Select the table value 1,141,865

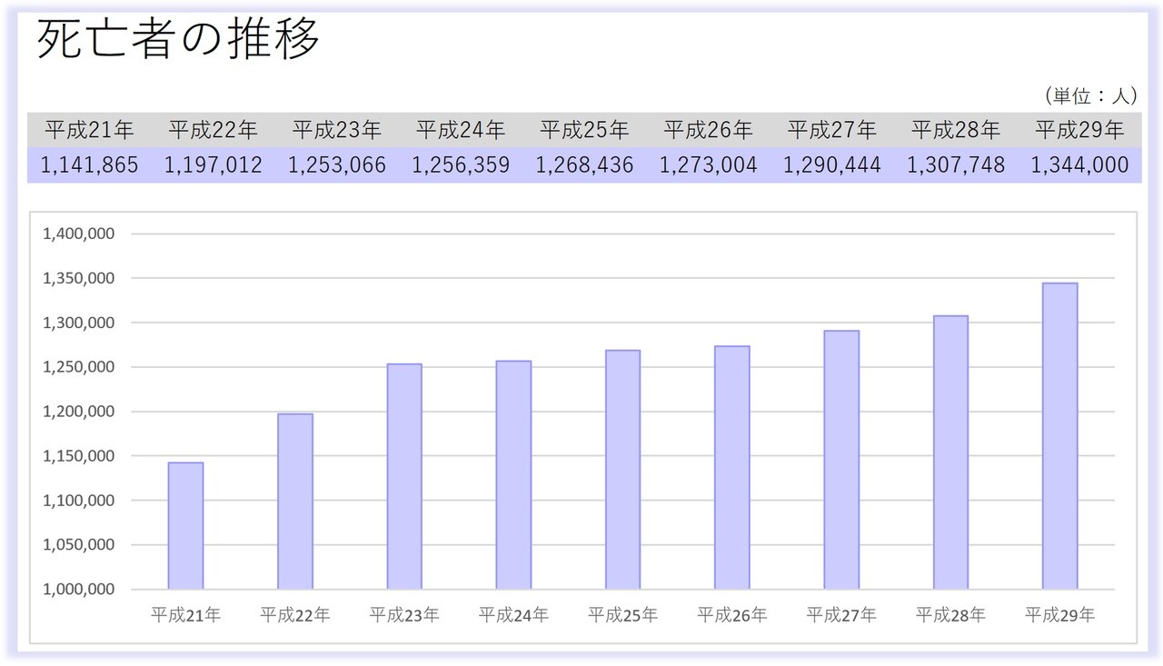pyautogui.click(x=89, y=165)
